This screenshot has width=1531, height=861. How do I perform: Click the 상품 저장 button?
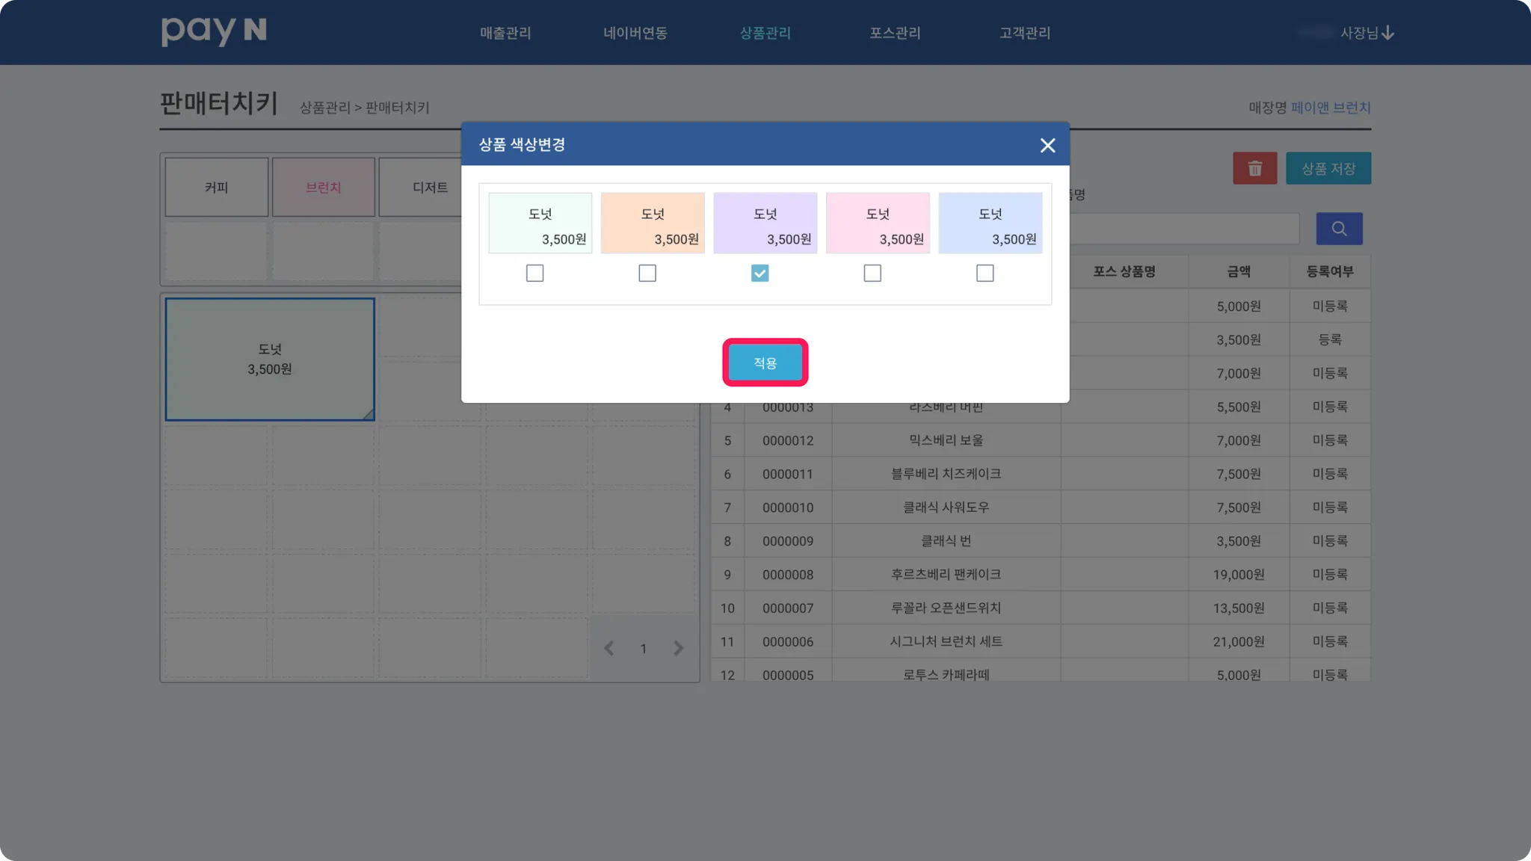1328,169
